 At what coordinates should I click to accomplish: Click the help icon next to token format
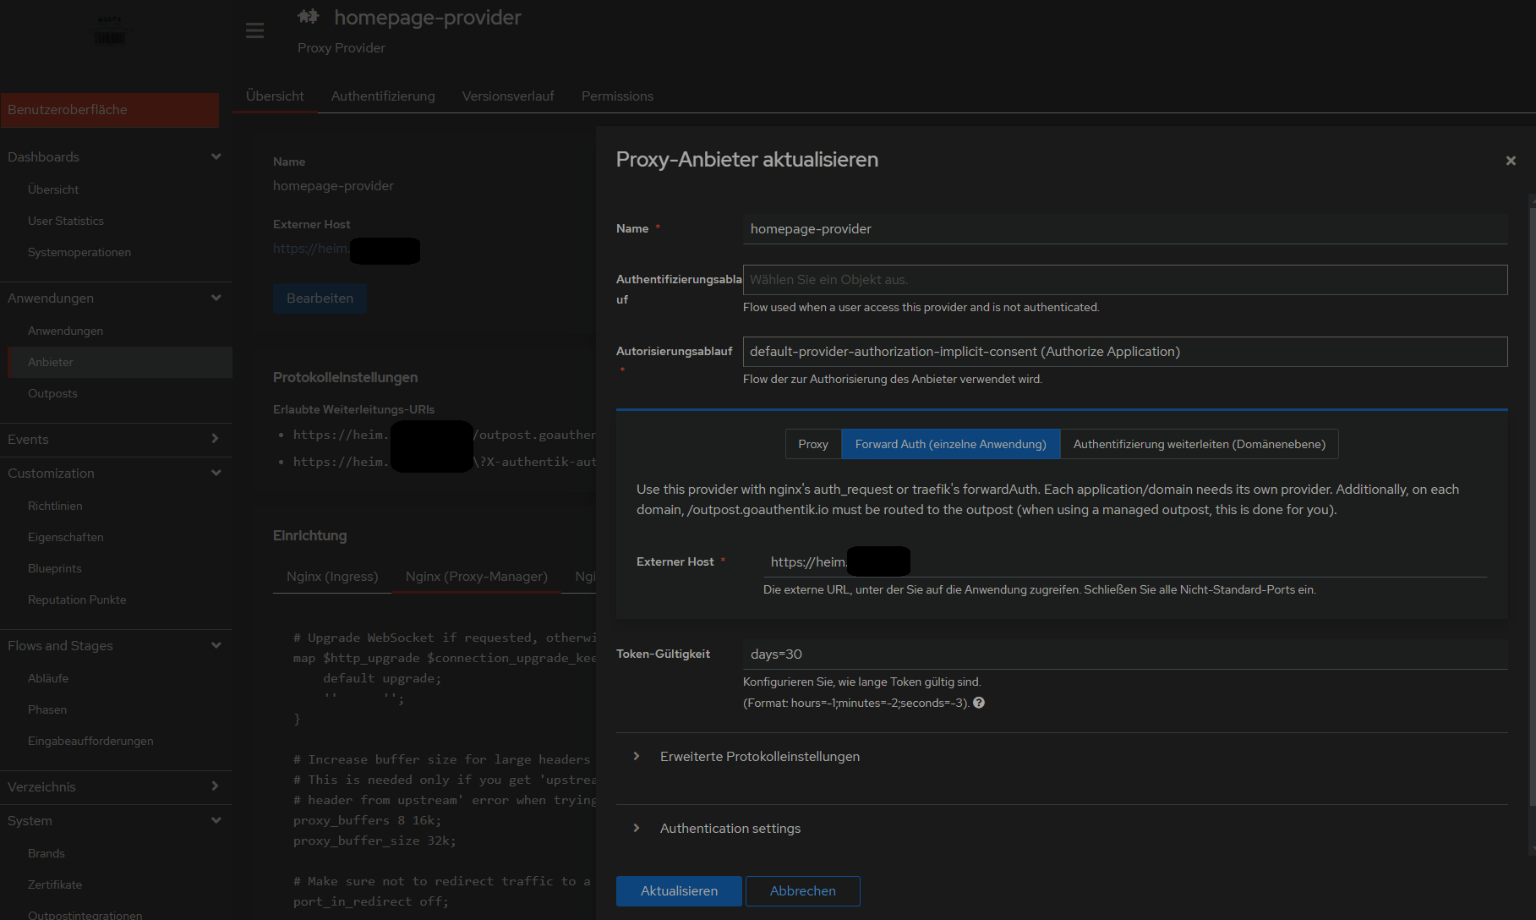(x=979, y=703)
